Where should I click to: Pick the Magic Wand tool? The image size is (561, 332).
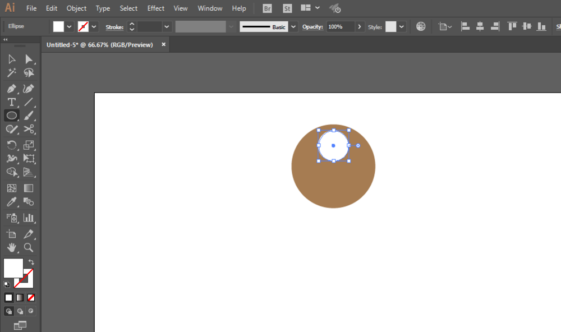tap(11, 73)
